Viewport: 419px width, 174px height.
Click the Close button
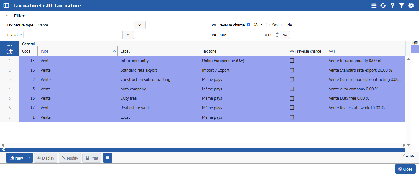tap(405, 169)
